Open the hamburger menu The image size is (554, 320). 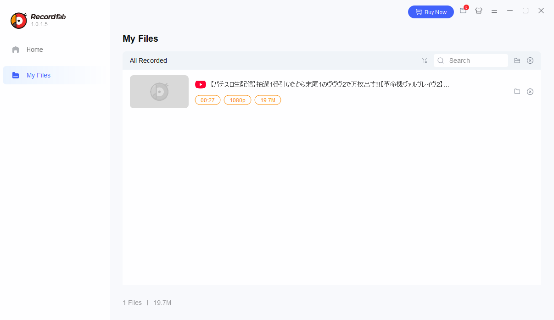(494, 11)
